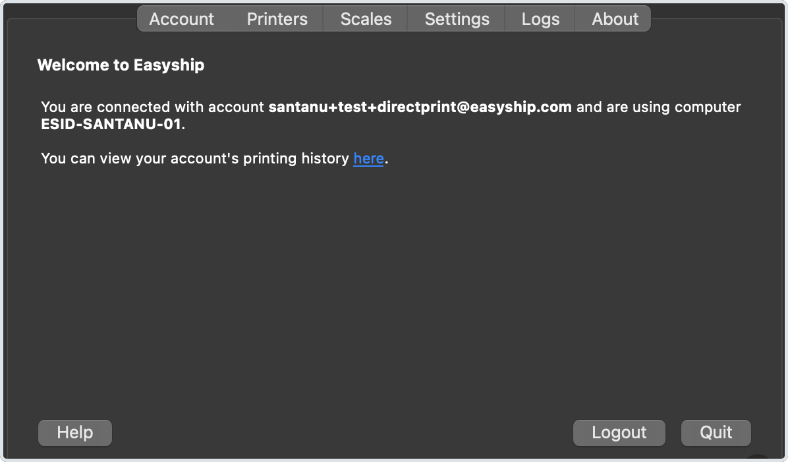Open printing history via 'here' link
788x462 pixels.
(x=368, y=158)
